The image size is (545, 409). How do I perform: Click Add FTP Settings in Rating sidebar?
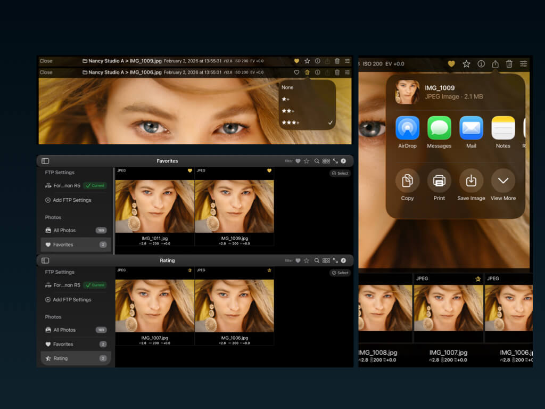coord(72,300)
